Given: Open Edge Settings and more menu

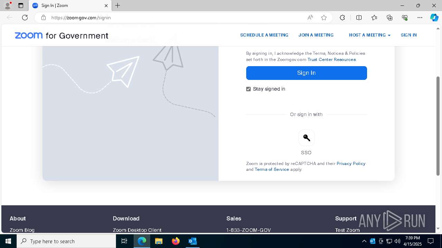Looking at the screenshot, I should pos(420,18).
